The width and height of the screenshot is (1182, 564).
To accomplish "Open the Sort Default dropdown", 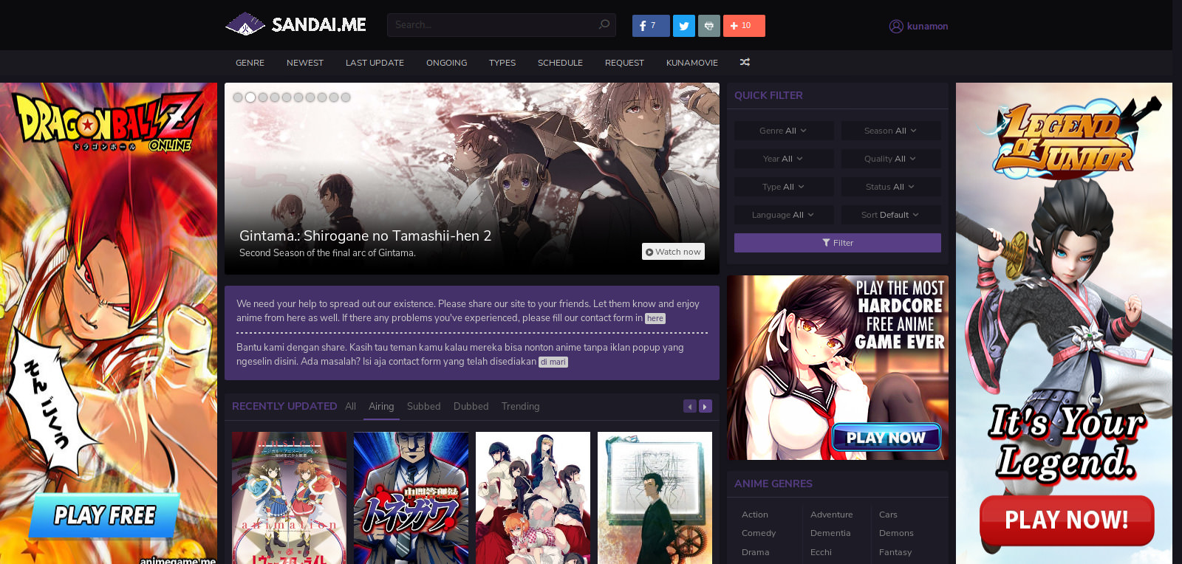I will pos(891,215).
